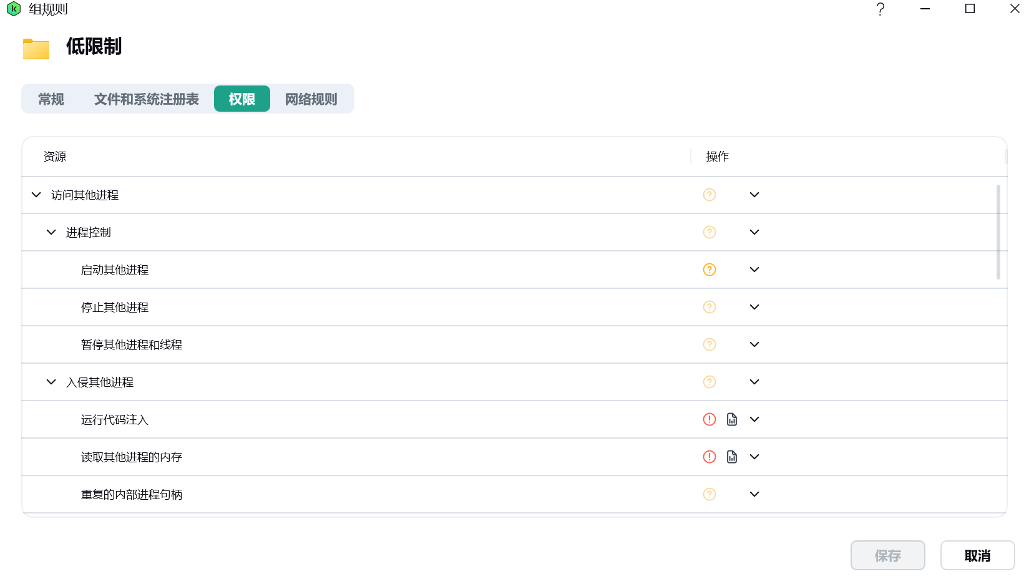Collapse the 访问其他进程 tree node
1034x579 pixels.
[36, 195]
